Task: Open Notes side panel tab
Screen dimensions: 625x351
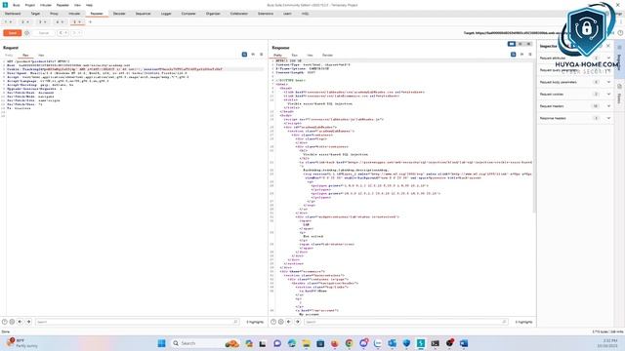Action: tap(619, 95)
